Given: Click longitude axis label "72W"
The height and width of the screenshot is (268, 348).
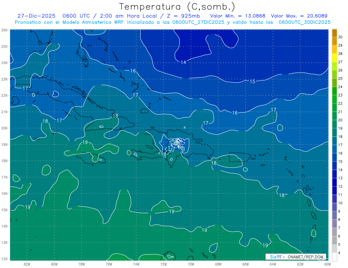Looking at the screenshot, I should (164, 264).
